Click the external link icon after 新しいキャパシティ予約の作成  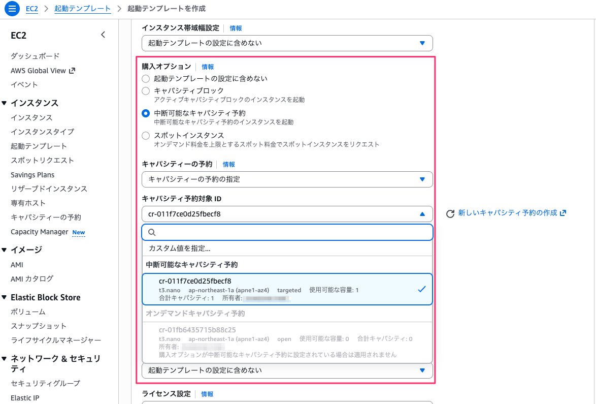coord(561,213)
